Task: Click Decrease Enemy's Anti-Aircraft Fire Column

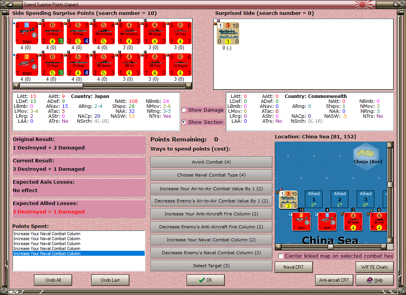Action: (211, 227)
